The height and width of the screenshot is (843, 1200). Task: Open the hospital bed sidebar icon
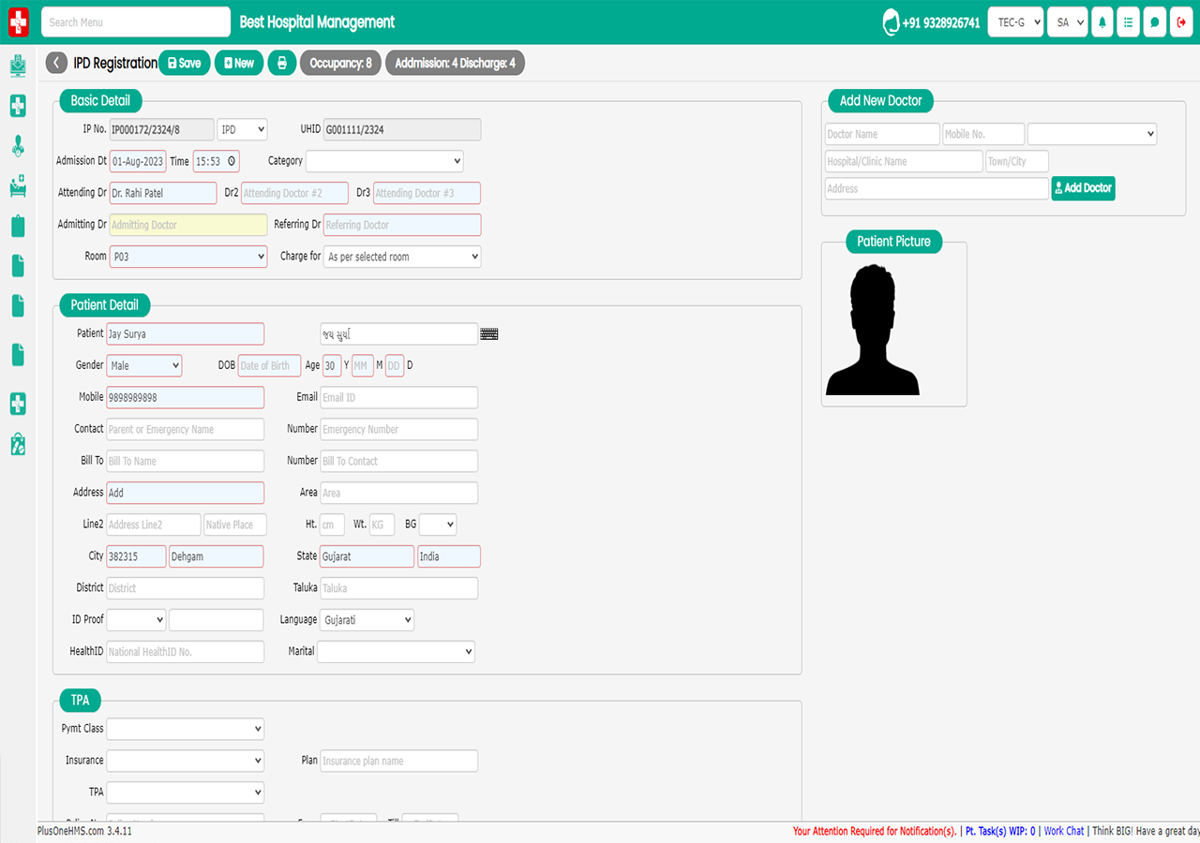(x=18, y=186)
